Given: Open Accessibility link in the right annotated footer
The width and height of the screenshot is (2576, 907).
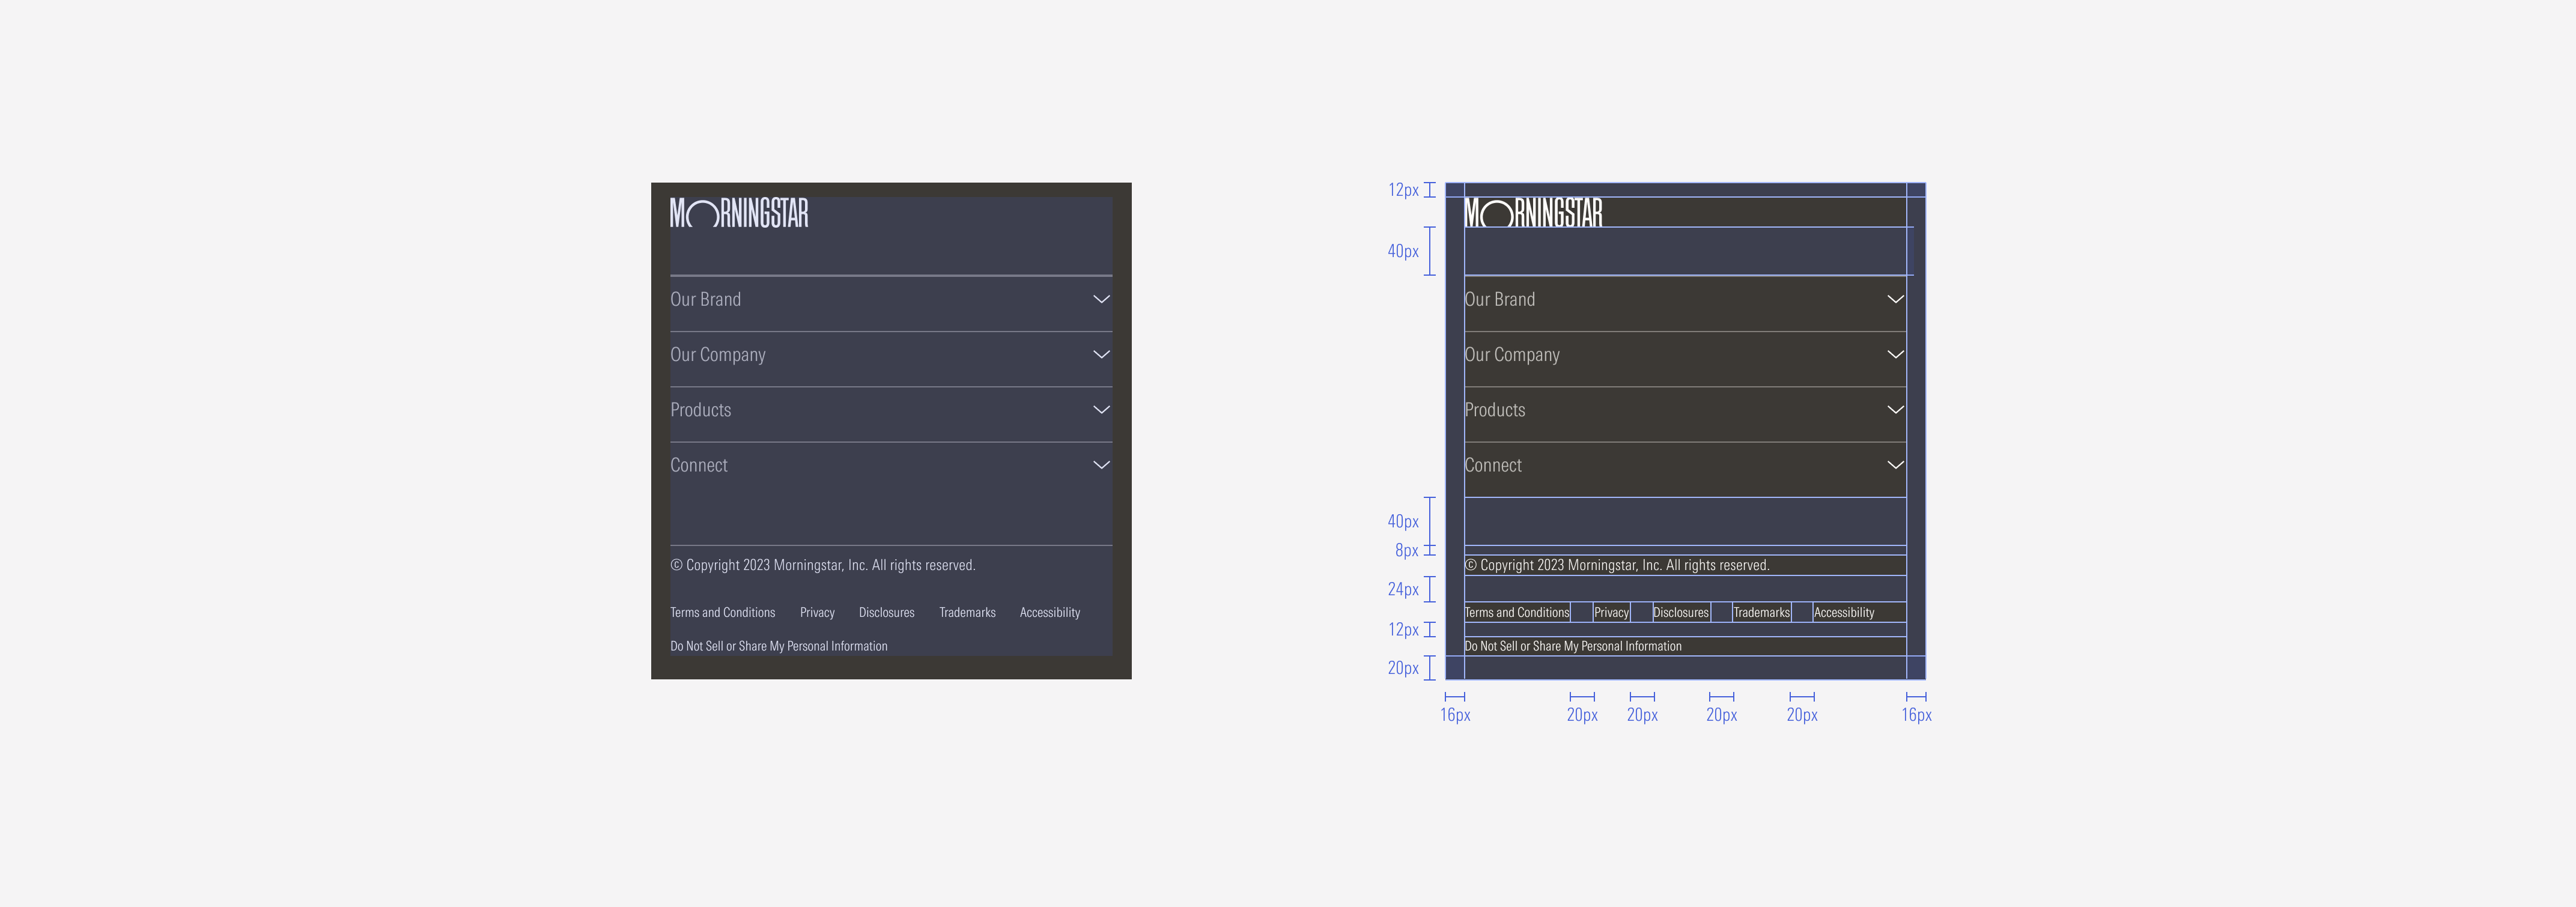Looking at the screenshot, I should coord(1843,612).
